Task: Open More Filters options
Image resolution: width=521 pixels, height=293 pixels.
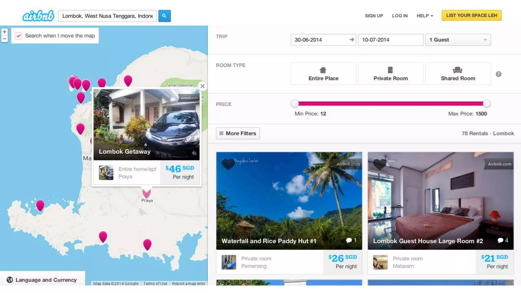Action: coord(238,133)
